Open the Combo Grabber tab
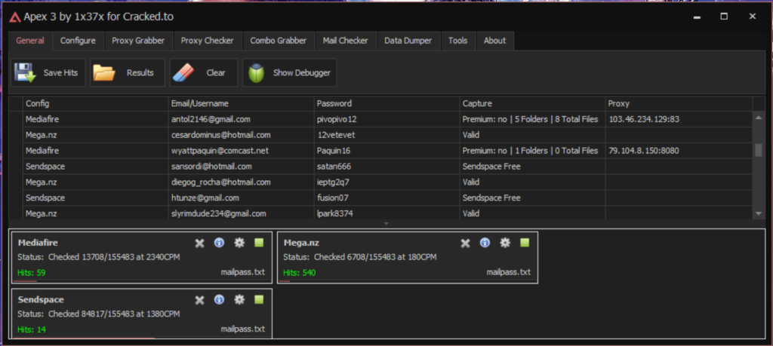Screen dimensions: 773x346 pos(278,41)
